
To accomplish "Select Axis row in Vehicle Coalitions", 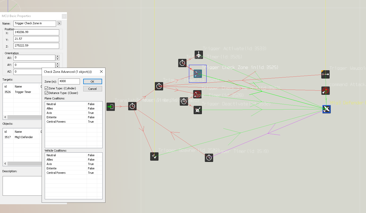I will point(74,164).
